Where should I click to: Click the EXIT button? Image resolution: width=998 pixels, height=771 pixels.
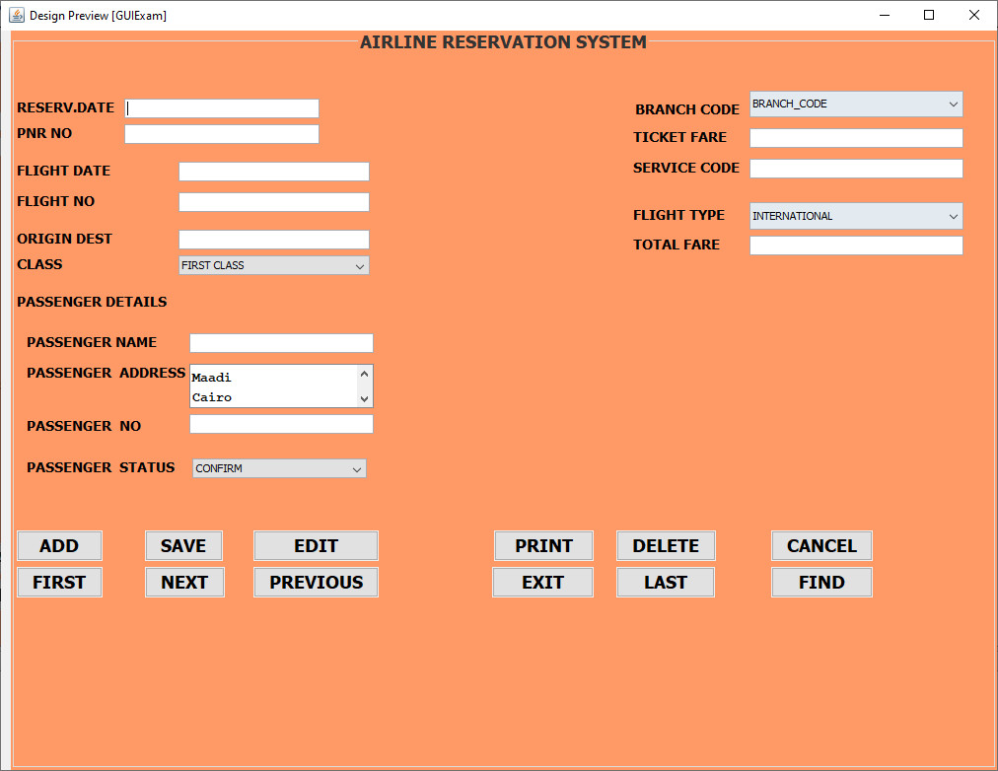click(543, 582)
